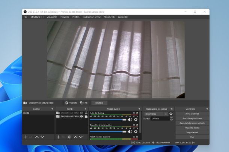Add a new source with the Fonti plus icon
This screenshot has width=229, height=152.
[x=59, y=137]
